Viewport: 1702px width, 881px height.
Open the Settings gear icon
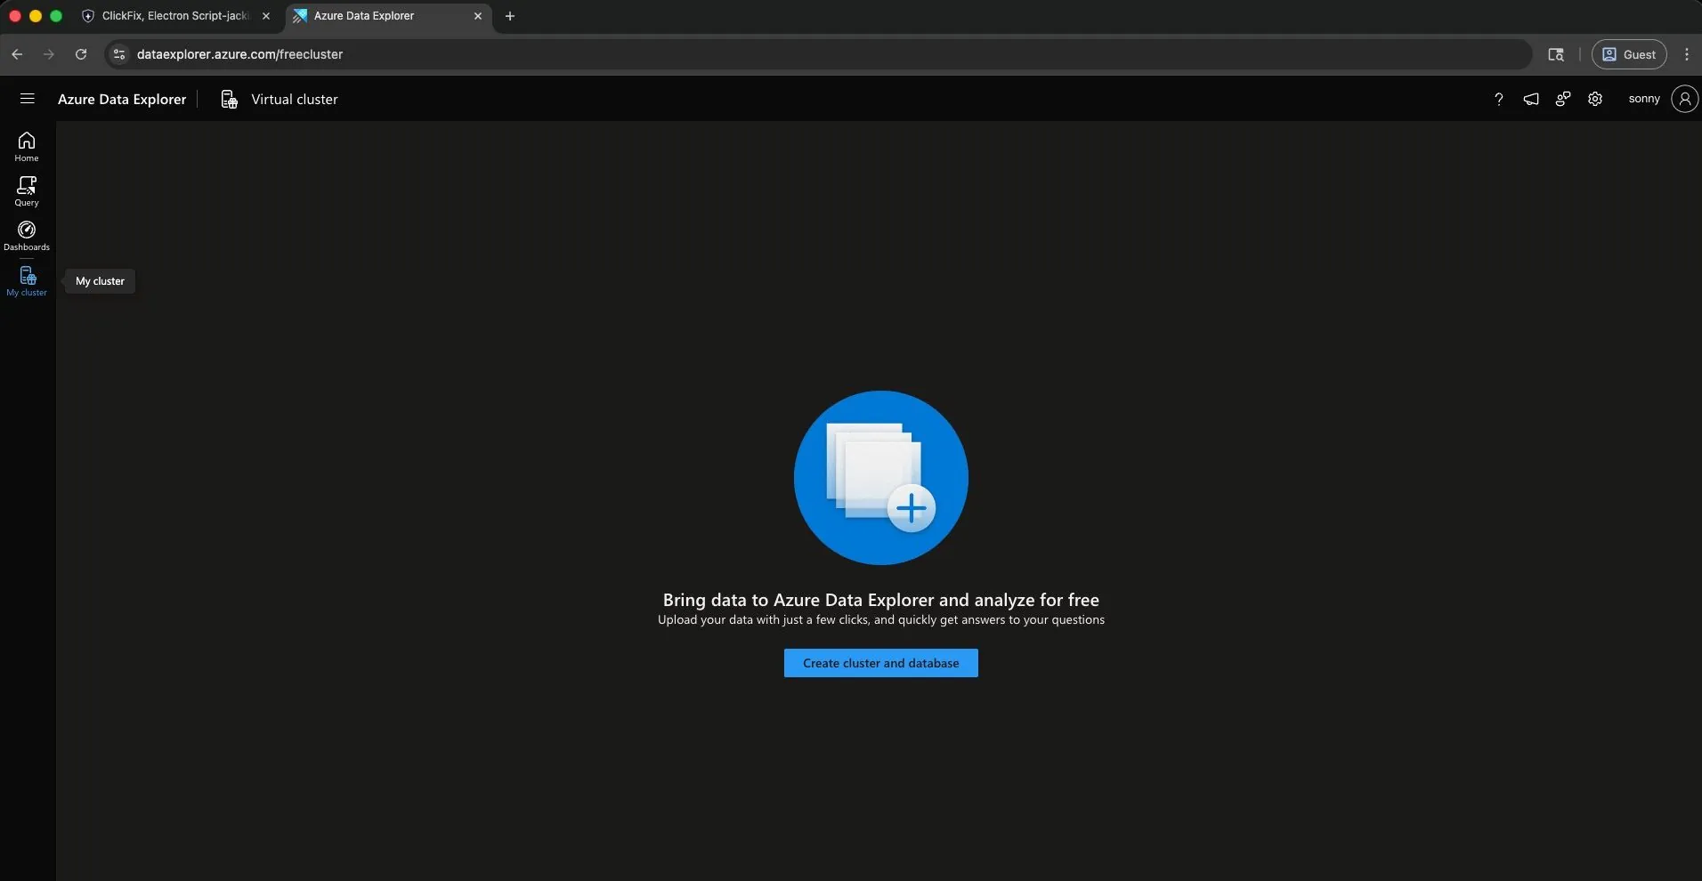(x=1595, y=99)
